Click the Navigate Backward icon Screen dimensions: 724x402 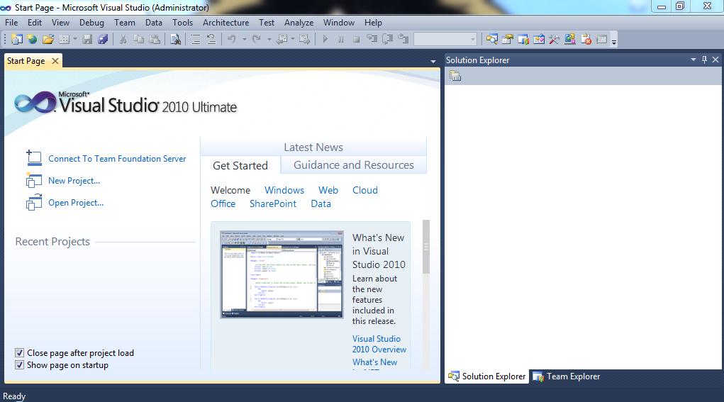click(282, 39)
